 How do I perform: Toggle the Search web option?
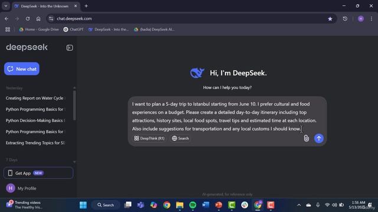pos(180,138)
